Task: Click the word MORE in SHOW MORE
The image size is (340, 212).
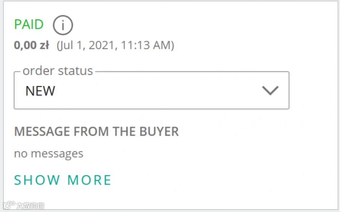Action: [x=90, y=180]
